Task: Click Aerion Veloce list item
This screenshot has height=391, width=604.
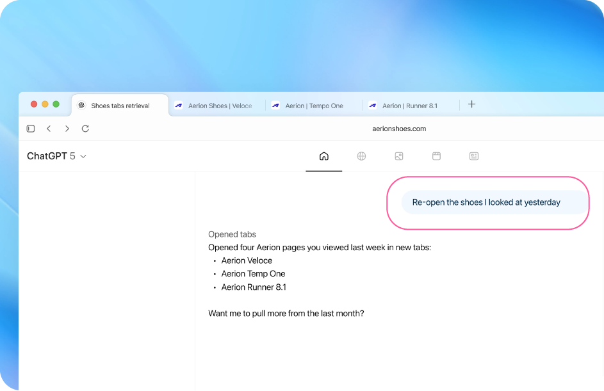Action: click(x=247, y=260)
